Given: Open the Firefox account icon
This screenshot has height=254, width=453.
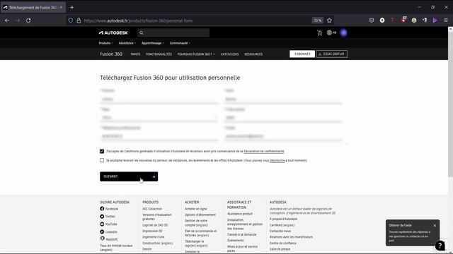Looking at the screenshot, I should tap(382, 20).
